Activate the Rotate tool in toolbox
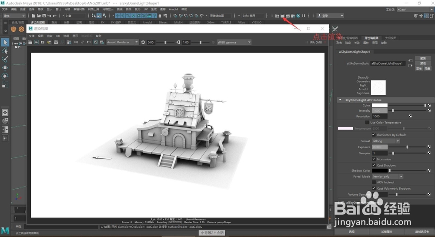 pos(5,76)
